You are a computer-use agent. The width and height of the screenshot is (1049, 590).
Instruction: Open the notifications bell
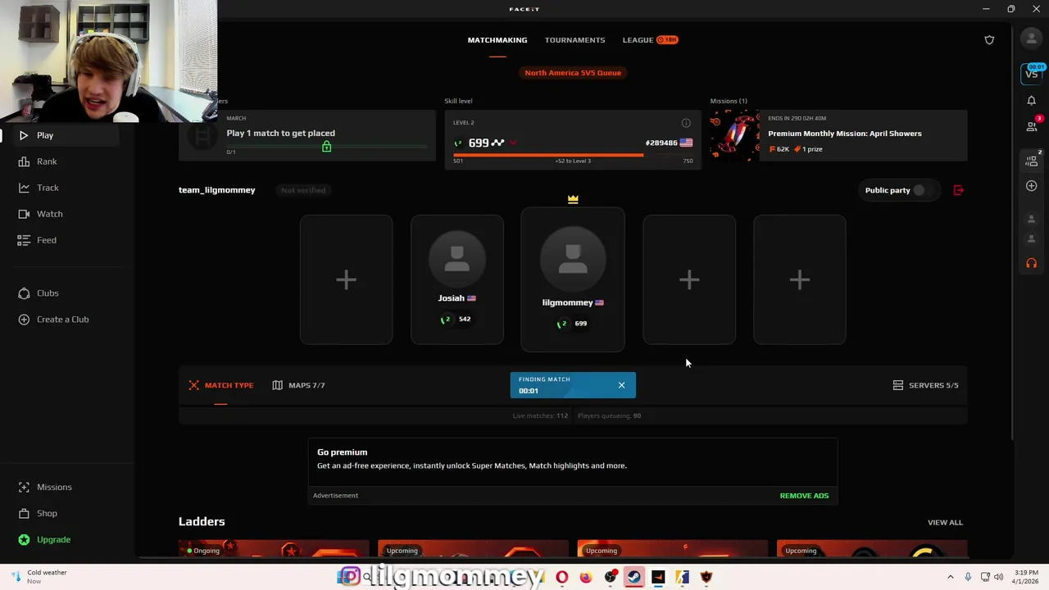1031,100
